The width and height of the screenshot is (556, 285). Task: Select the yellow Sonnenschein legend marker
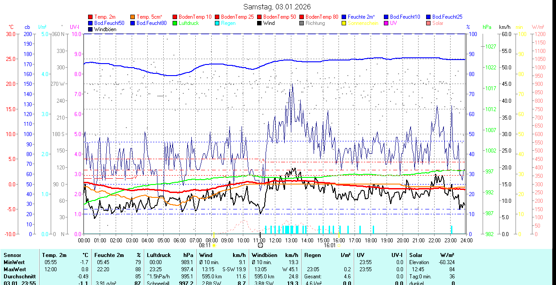point(344,23)
